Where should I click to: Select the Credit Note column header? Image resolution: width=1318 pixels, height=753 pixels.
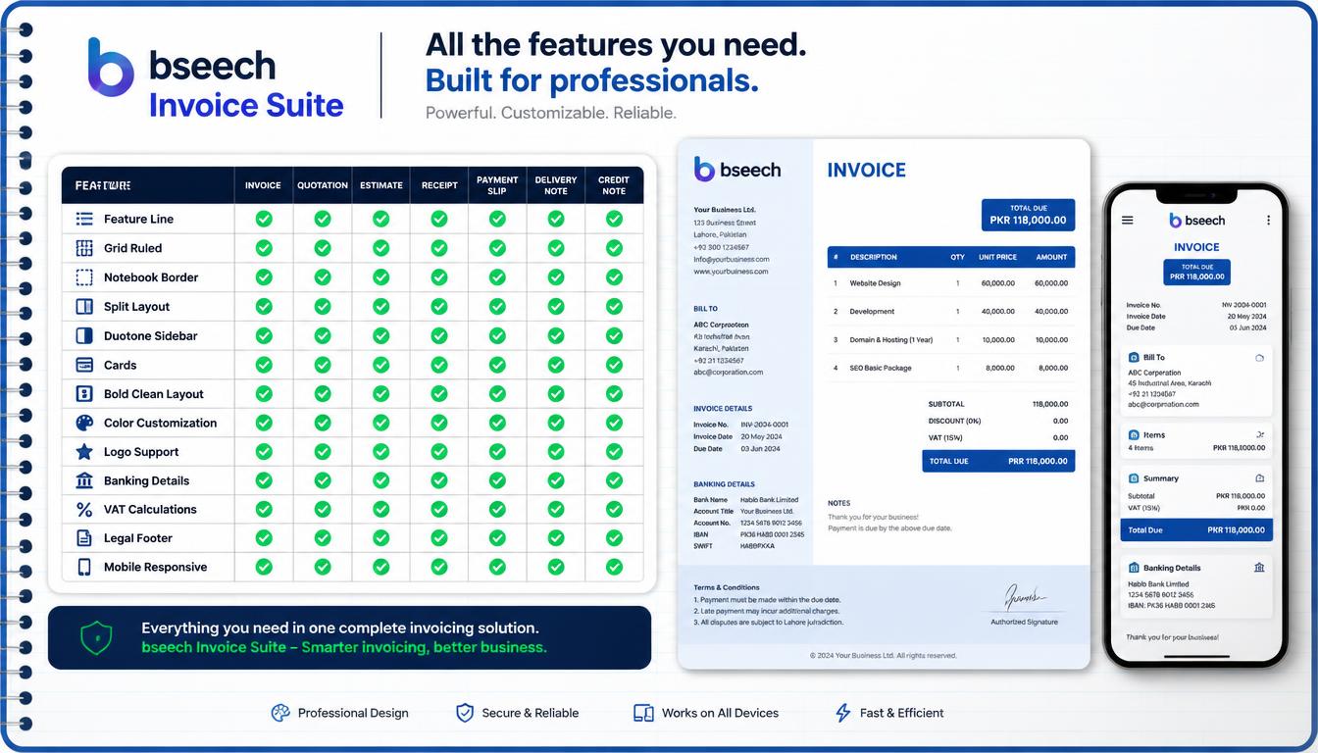tap(614, 185)
